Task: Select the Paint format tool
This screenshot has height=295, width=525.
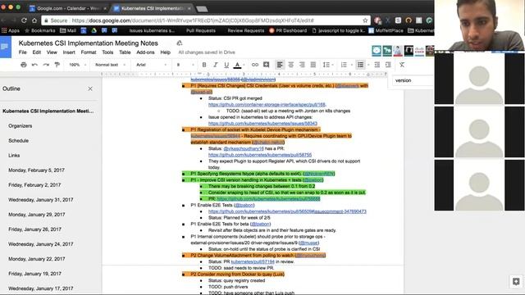Action: [57, 65]
